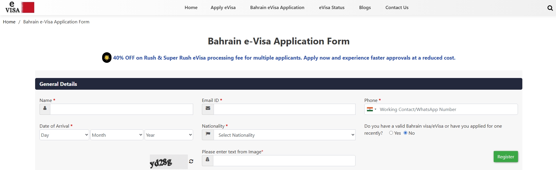Click the sun badge icon beside discount offer

(x=107, y=58)
